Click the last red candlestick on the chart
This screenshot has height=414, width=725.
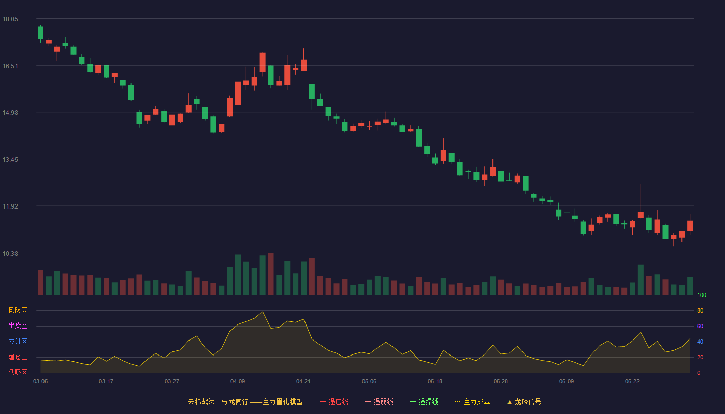point(690,226)
